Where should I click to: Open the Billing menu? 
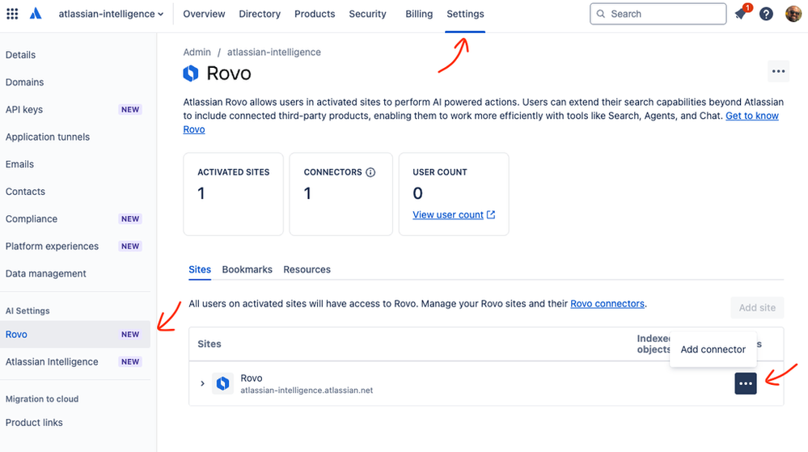(419, 14)
